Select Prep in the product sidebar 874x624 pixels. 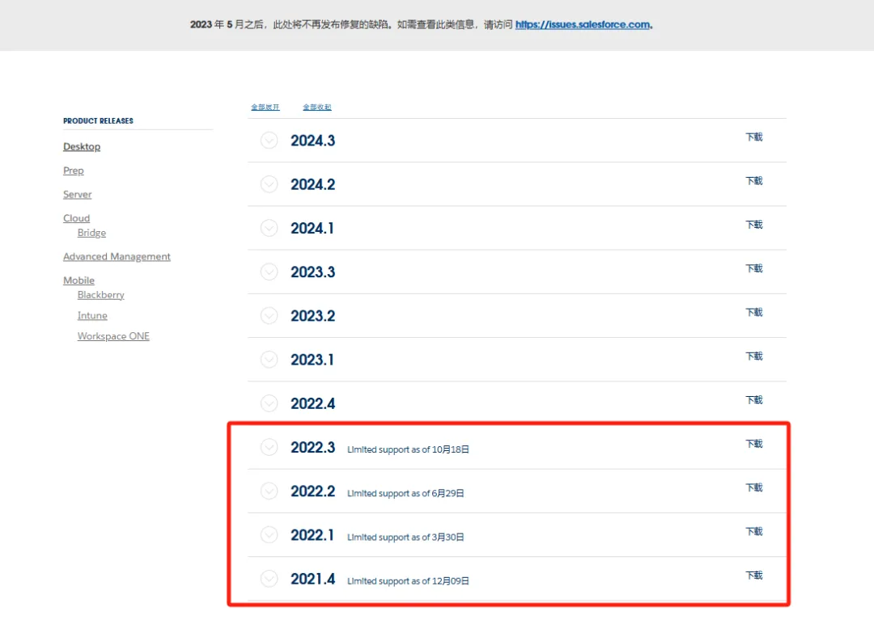(74, 171)
